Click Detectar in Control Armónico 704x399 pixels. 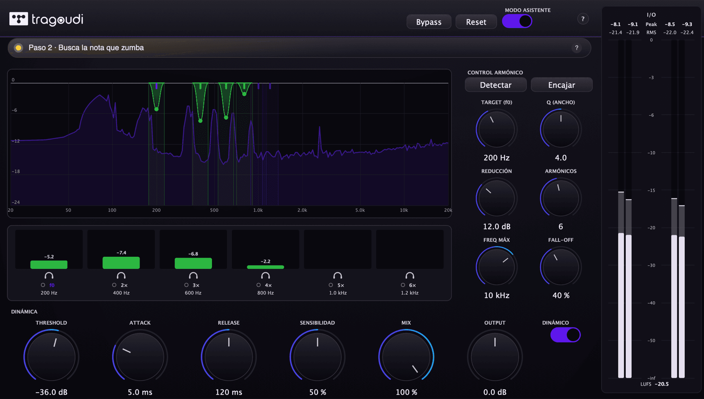coord(496,85)
